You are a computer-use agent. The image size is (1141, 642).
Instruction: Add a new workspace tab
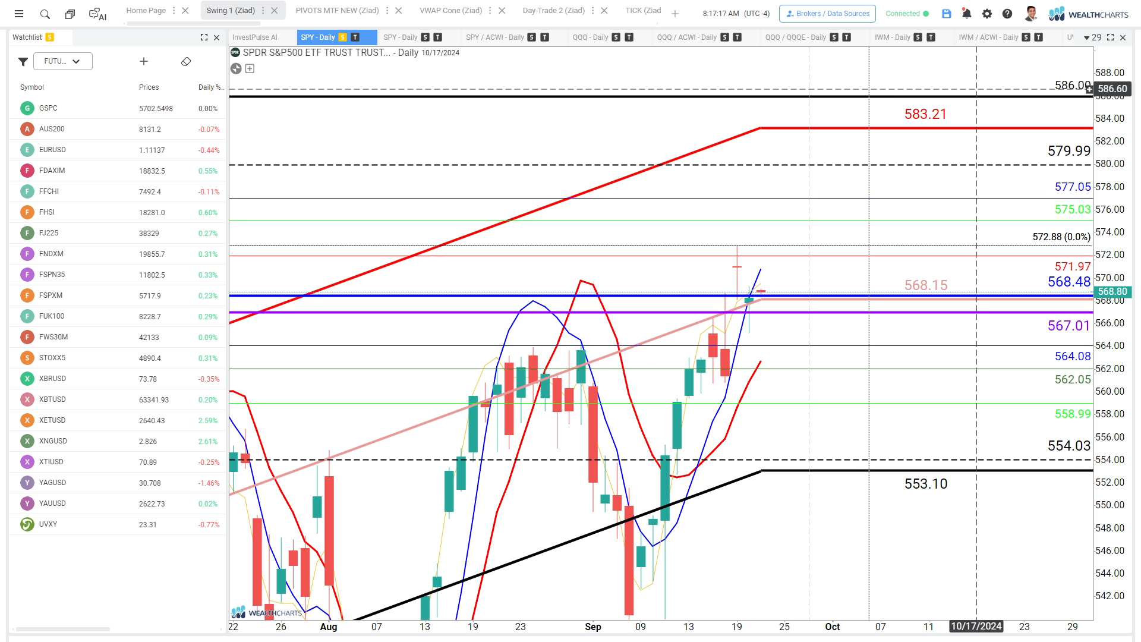[x=675, y=14]
